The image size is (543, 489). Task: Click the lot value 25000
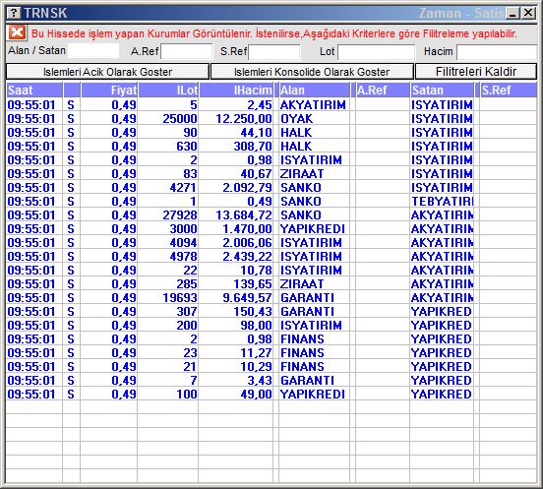180,119
